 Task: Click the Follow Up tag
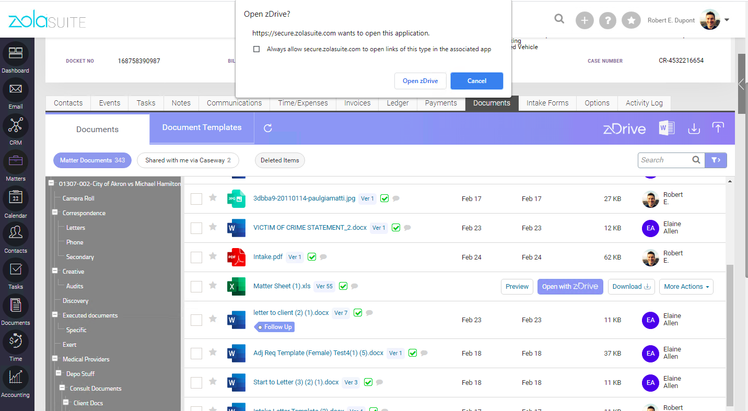coord(274,327)
